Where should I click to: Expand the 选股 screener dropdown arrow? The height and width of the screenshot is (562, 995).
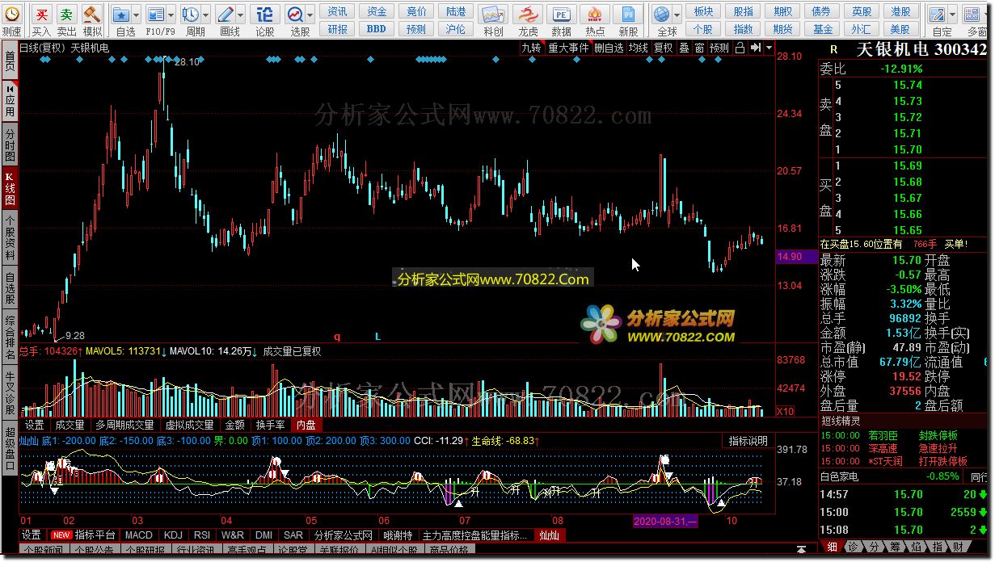[310, 15]
